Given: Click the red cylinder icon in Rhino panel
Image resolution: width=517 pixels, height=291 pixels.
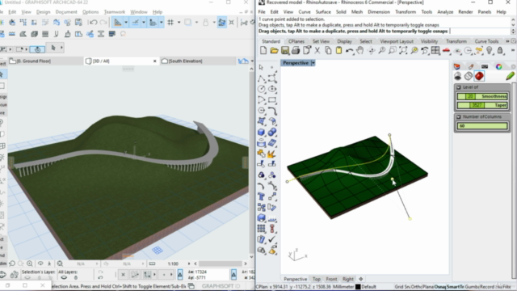Looking at the screenshot, I should 479,76.
